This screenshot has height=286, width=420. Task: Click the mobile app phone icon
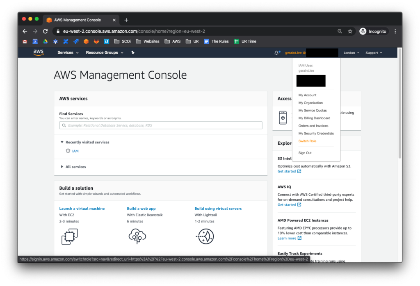(x=283, y=118)
